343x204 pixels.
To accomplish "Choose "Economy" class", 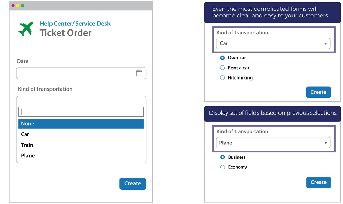I will 222,167.
